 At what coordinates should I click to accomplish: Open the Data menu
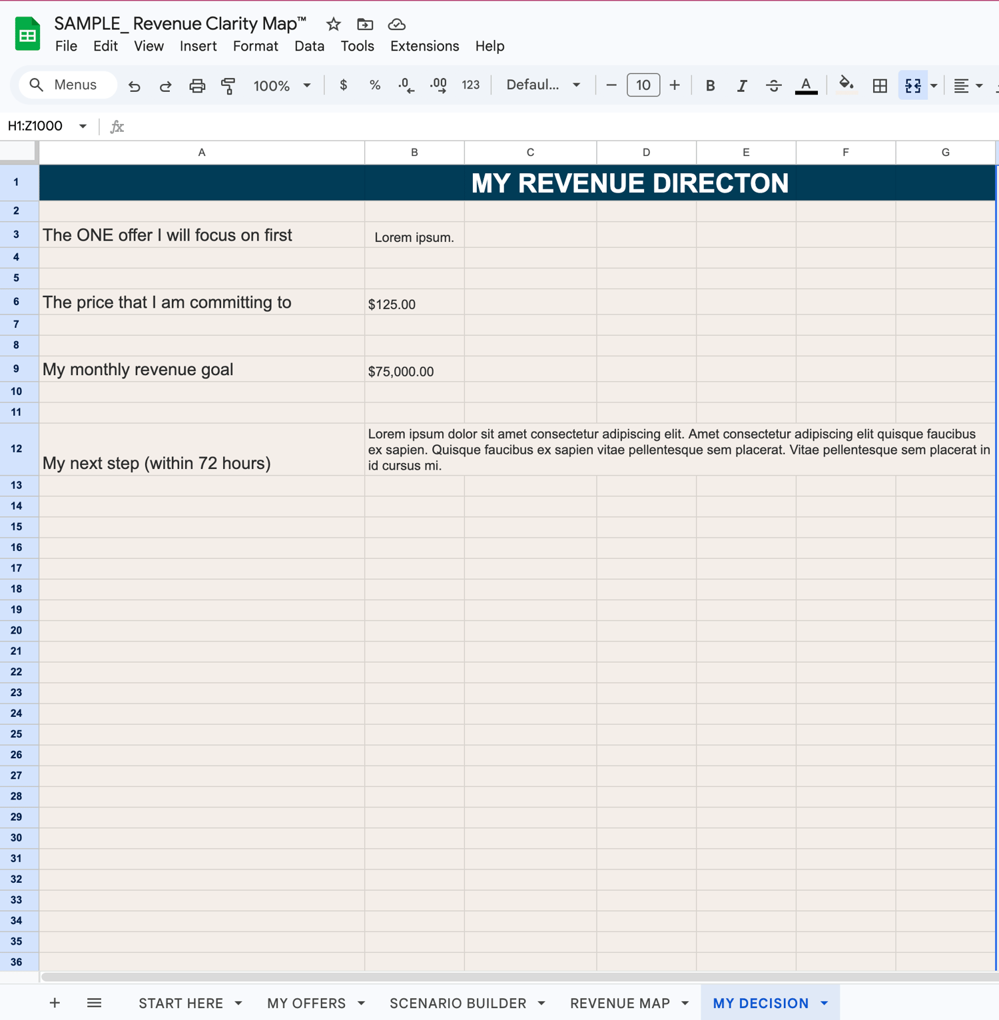click(x=309, y=46)
